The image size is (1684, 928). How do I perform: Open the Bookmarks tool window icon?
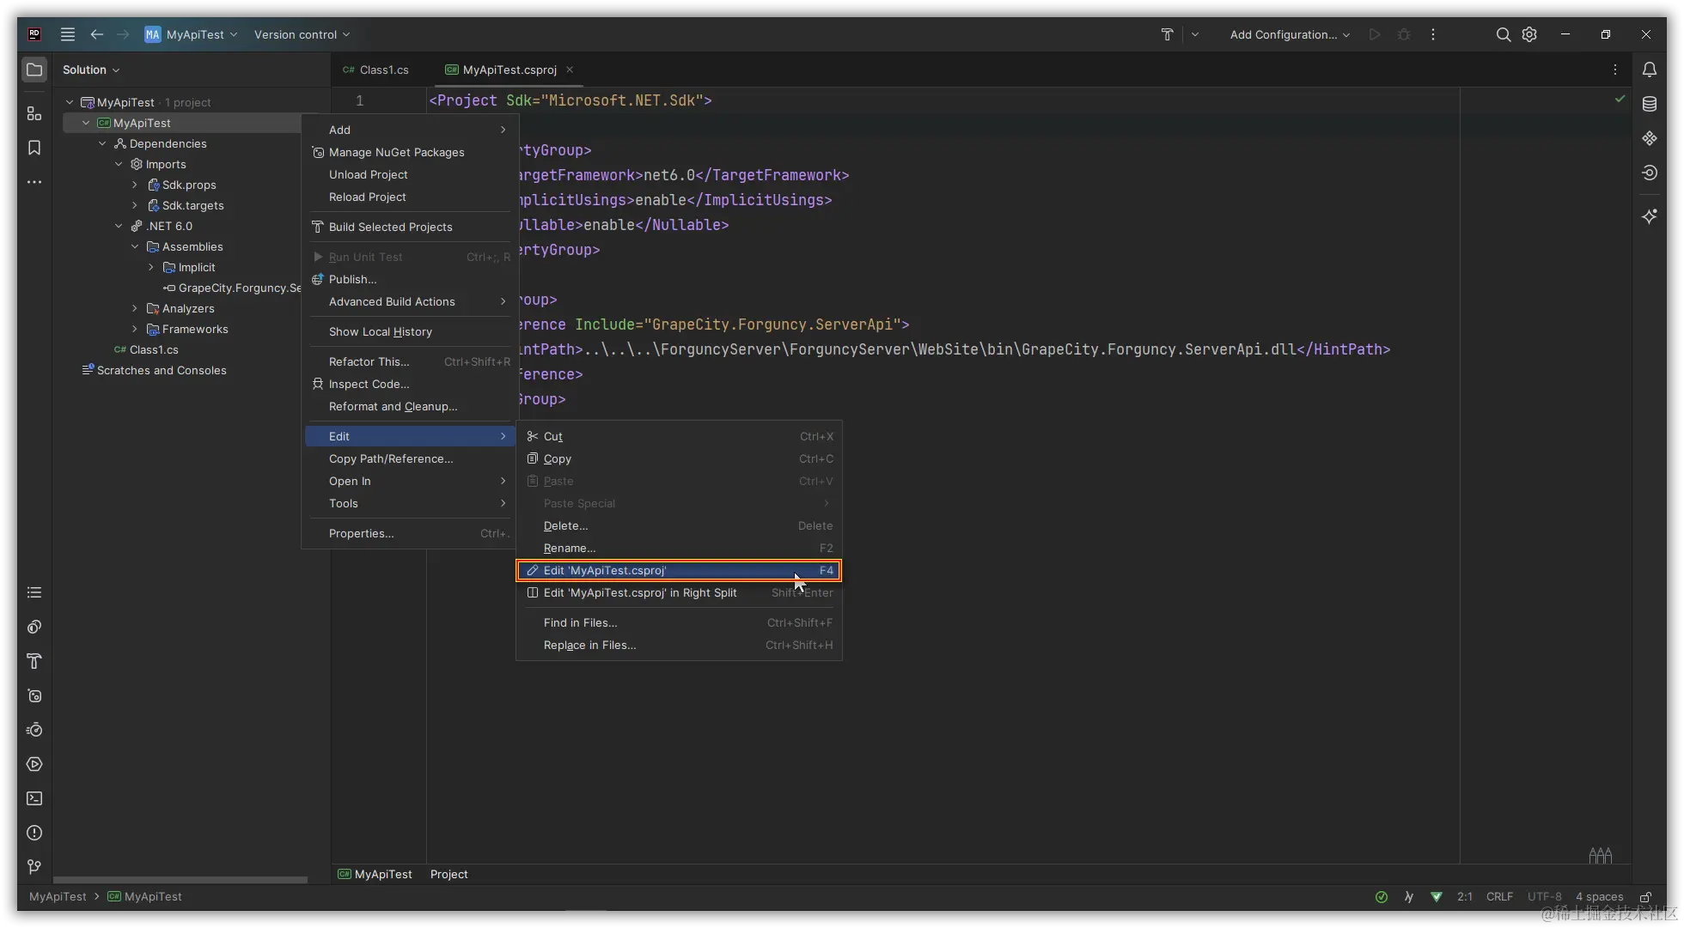click(34, 148)
